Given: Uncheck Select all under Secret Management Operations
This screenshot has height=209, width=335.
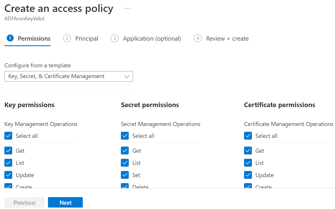Looking at the screenshot, I should pos(125,136).
